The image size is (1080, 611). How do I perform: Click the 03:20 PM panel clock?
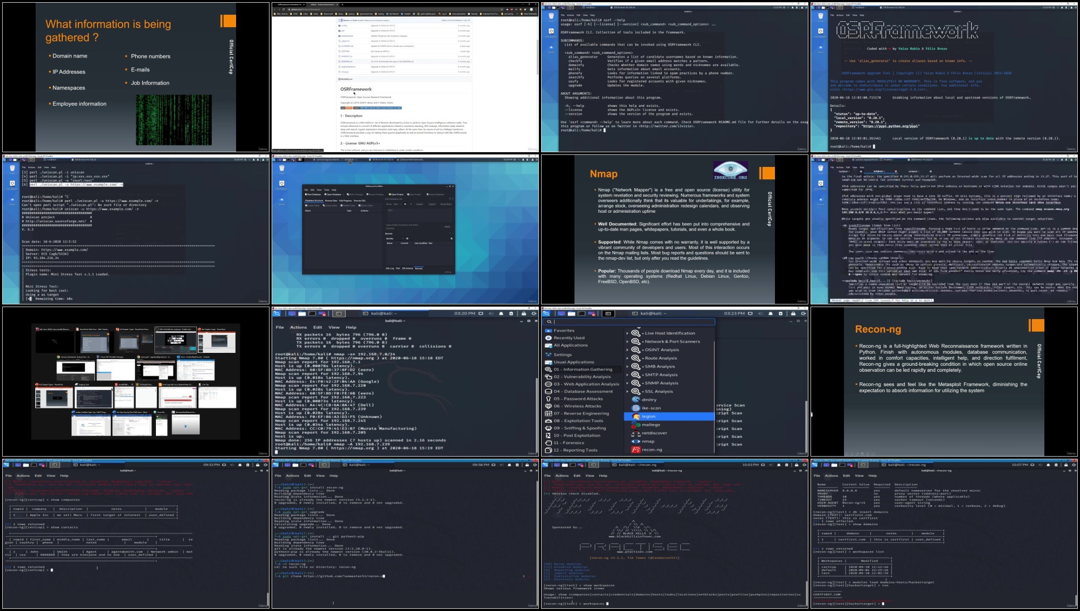[x=465, y=314]
